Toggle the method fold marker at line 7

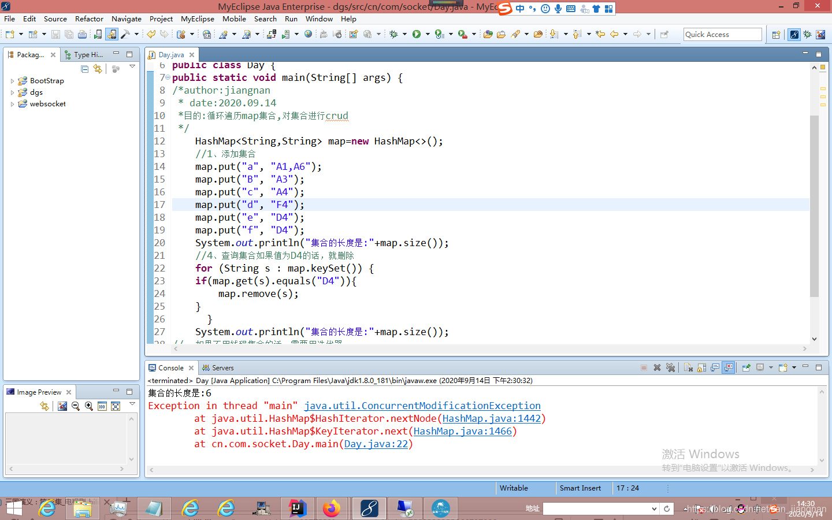click(x=168, y=77)
